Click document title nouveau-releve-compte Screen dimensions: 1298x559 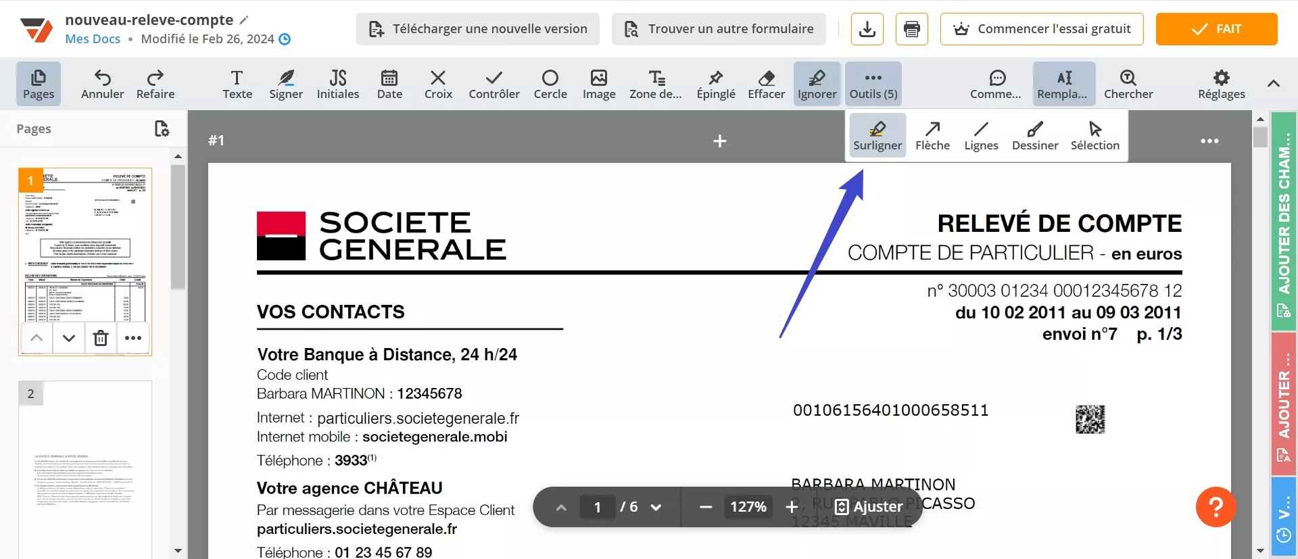point(149,20)
